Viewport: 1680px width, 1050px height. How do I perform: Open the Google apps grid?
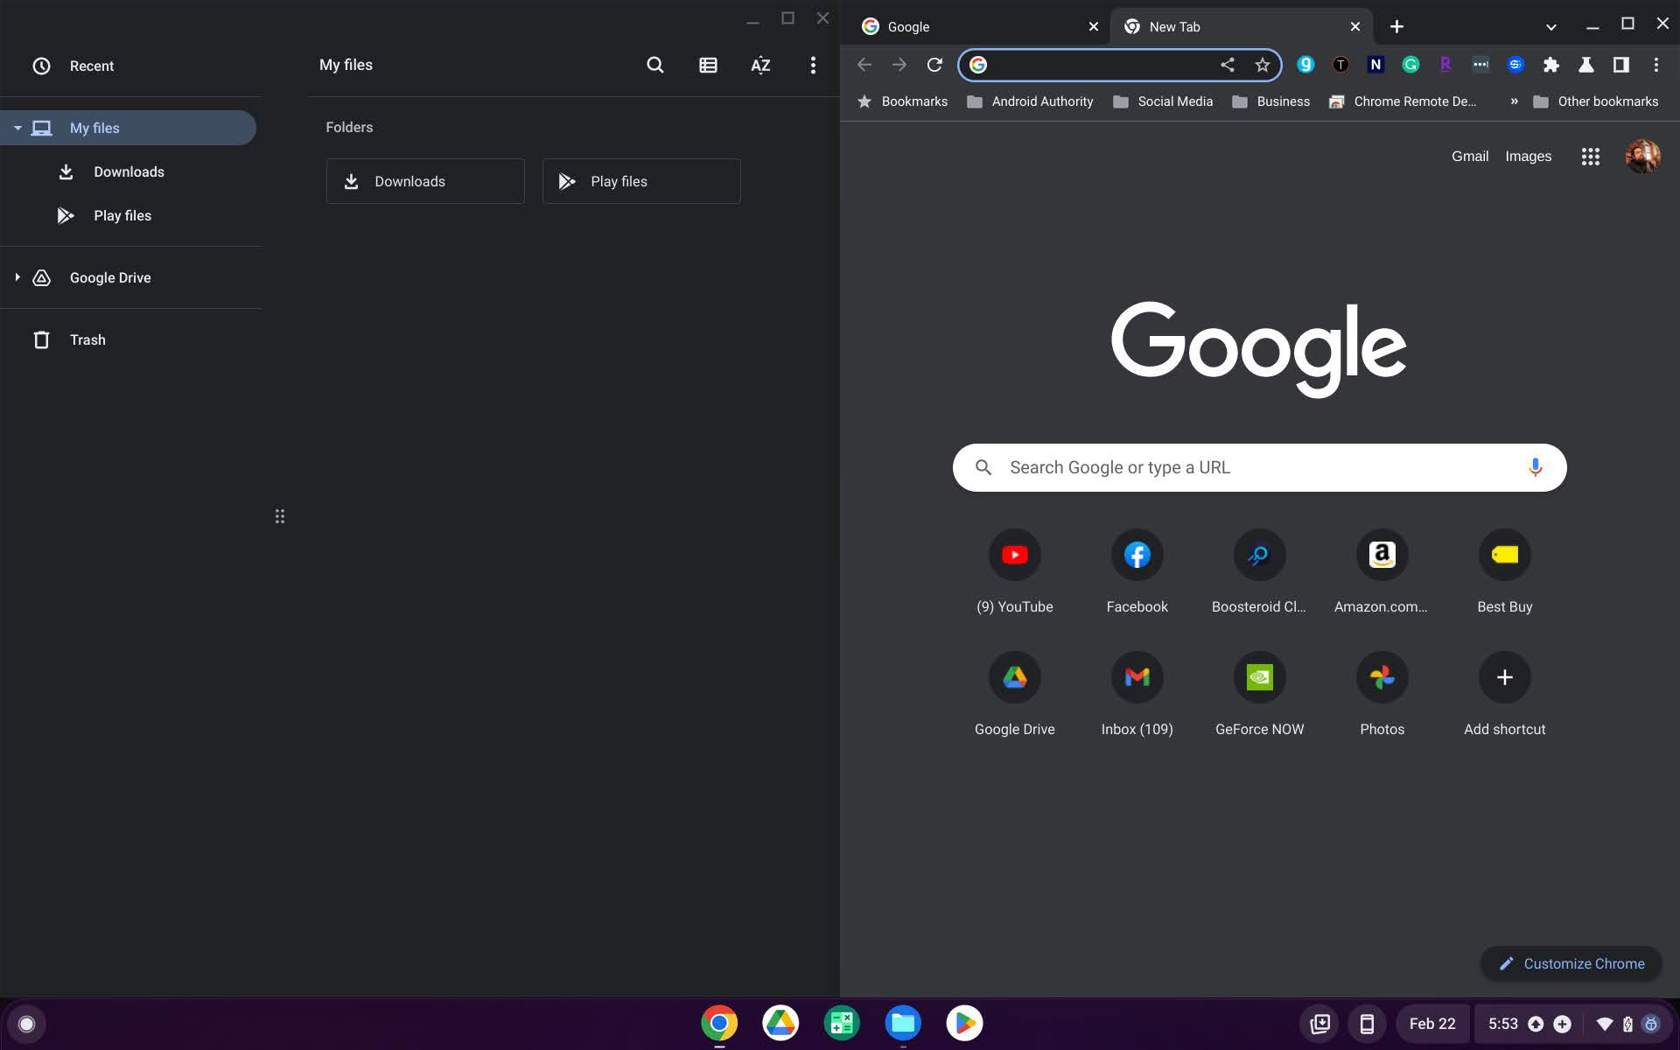coord(1590,157)
